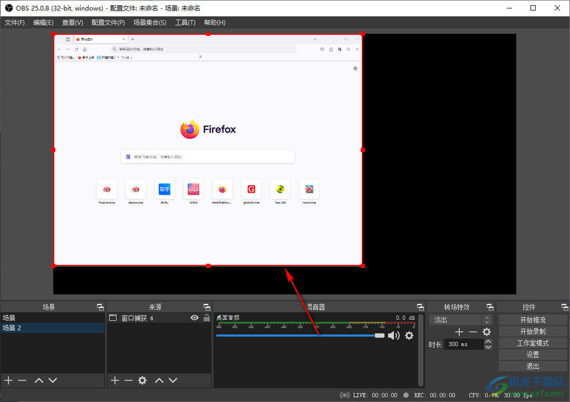The height and width of the screenshot is (402, 570).
Task: Select 场景 2 in the scene list
Action: 53,328
